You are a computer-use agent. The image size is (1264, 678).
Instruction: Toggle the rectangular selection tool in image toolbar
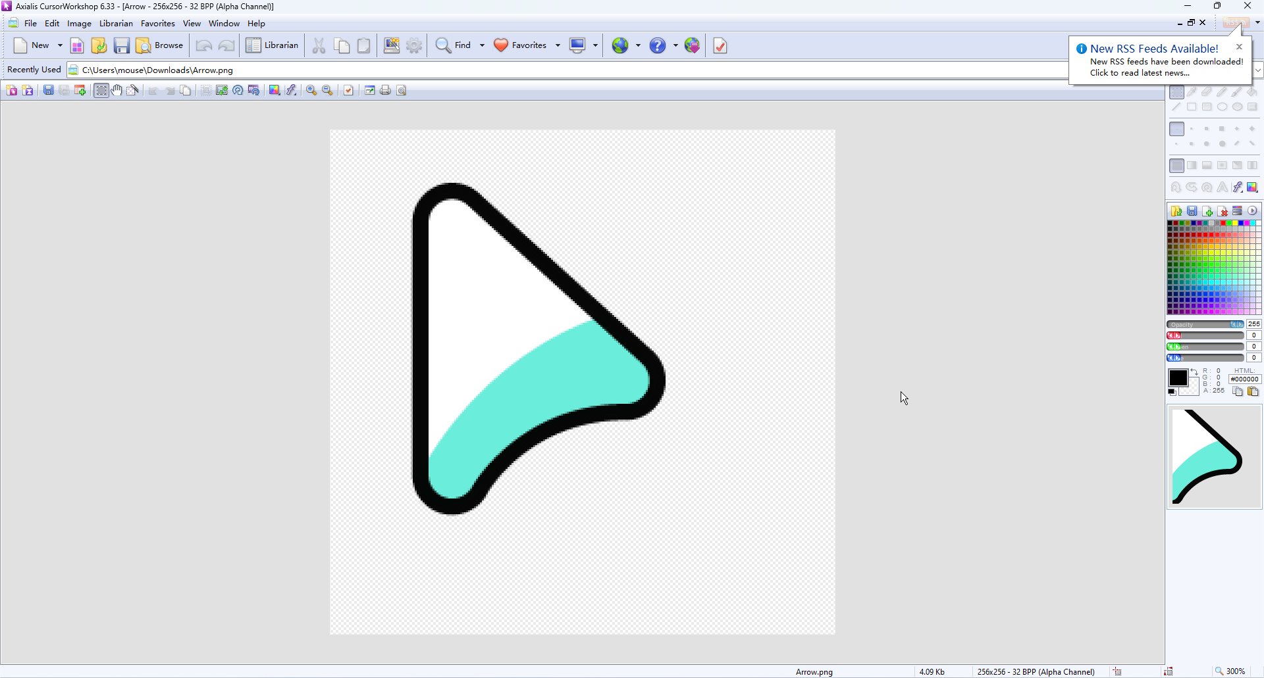(x=101, y=90)
